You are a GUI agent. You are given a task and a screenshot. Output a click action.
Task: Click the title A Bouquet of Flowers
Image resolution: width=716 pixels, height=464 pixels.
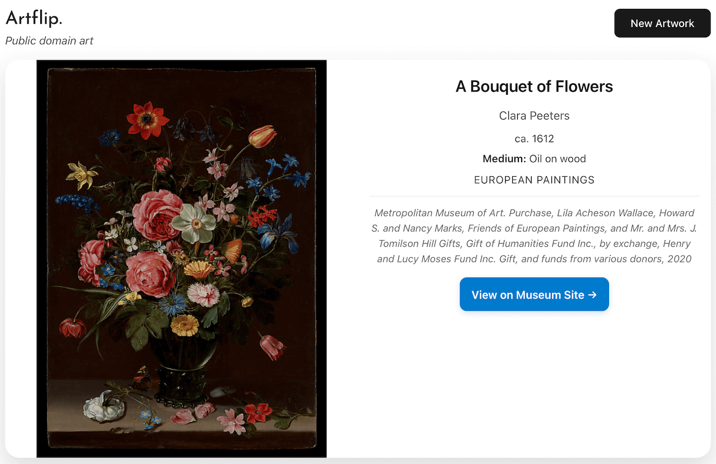534,87
